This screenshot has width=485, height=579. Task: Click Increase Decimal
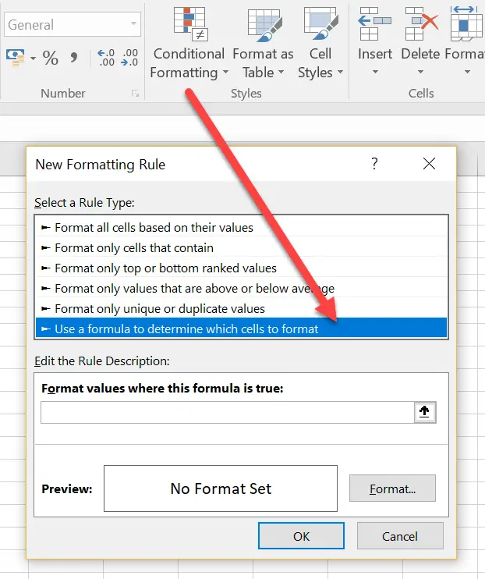(106, 58)
